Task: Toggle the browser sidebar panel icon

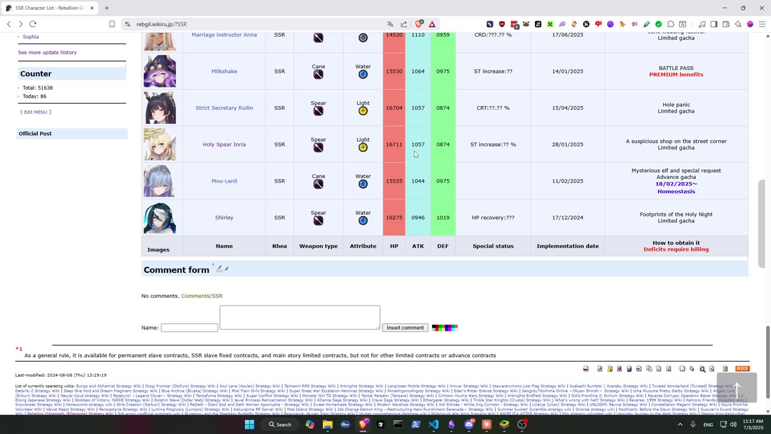Action: (714, 24)
